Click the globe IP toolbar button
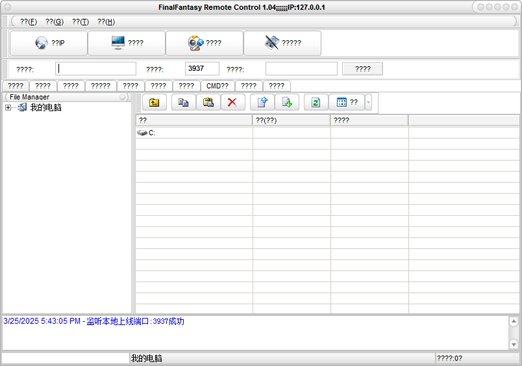 (49, 44)
